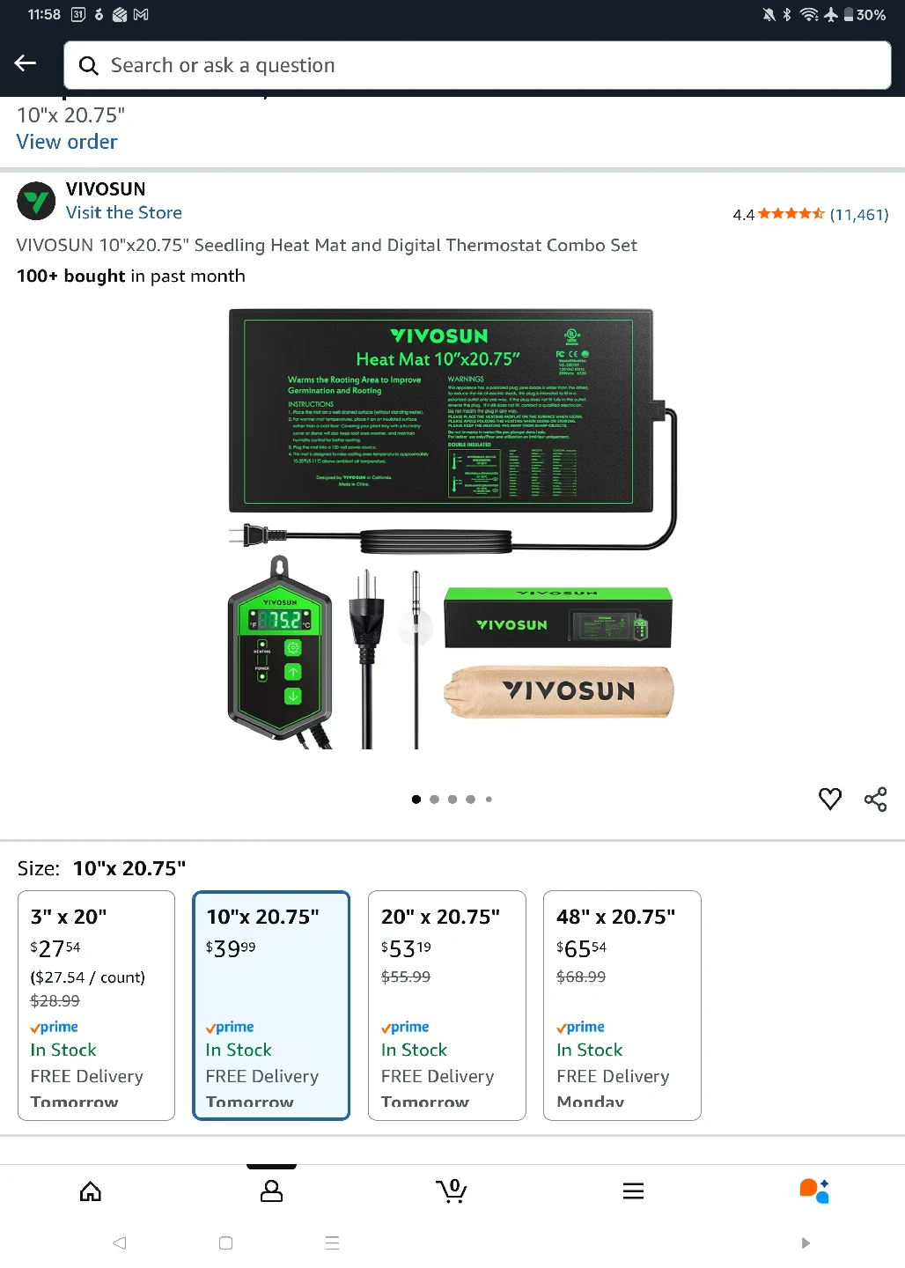Go to Home tab icon
This screenshot has height=1268, width=905.
[x=91, y=1191]
